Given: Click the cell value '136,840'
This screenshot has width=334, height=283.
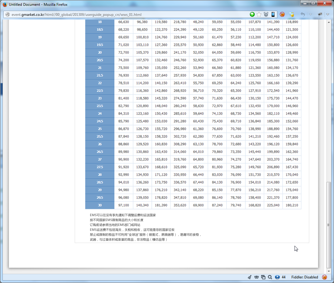Looking at the screenshot, I should [254, 121].
